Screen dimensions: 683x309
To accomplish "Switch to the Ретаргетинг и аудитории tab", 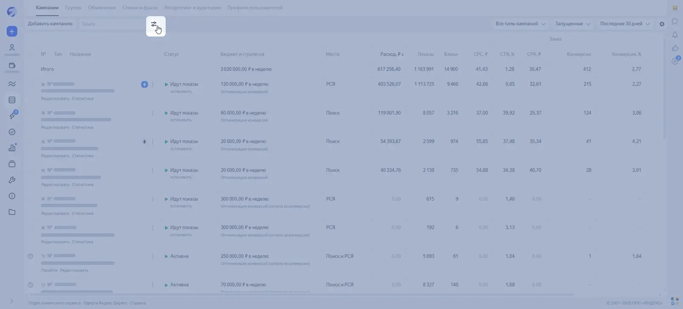I will click(x=192, y=8).
